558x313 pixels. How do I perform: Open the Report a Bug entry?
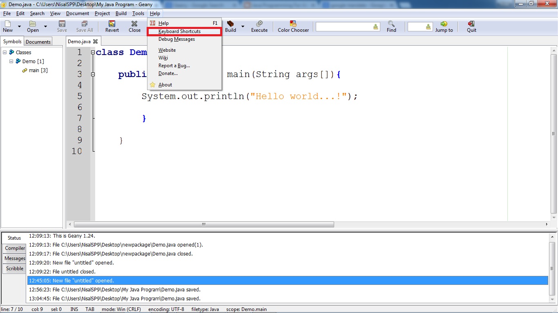[174, 66]
